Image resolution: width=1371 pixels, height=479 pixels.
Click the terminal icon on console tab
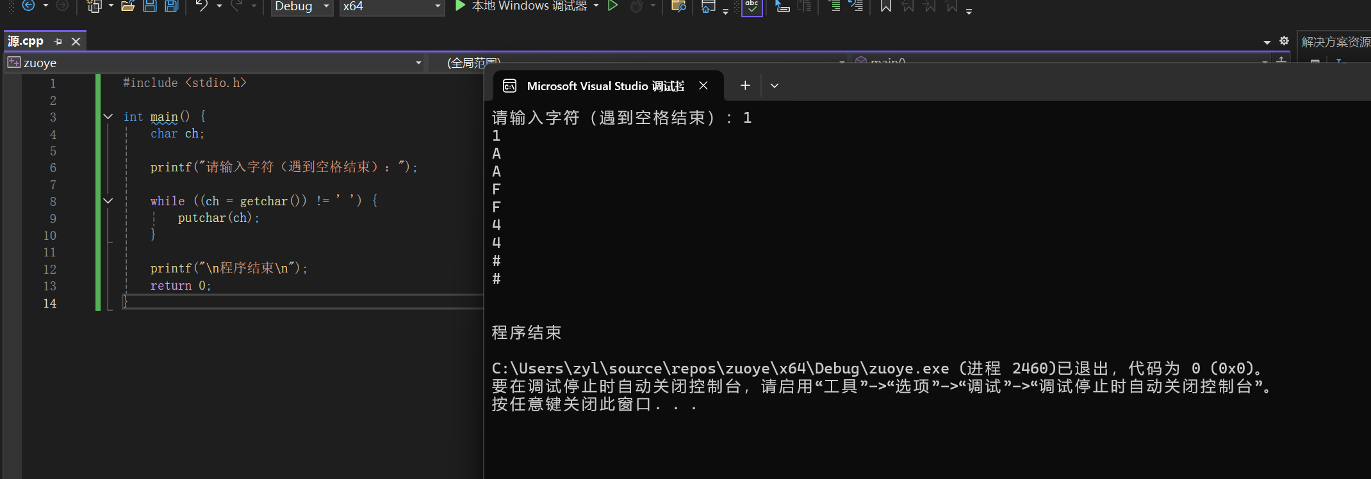click(x=510, y=86)
